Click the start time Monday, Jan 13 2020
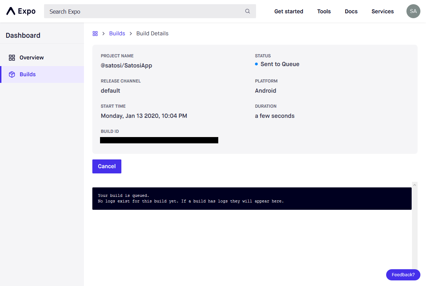 pos(144,116)
